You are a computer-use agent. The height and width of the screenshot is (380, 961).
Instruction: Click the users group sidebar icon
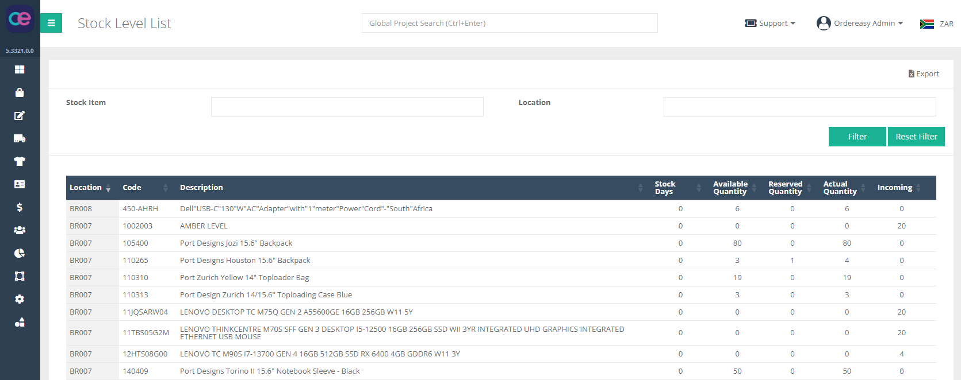[20, 230]
